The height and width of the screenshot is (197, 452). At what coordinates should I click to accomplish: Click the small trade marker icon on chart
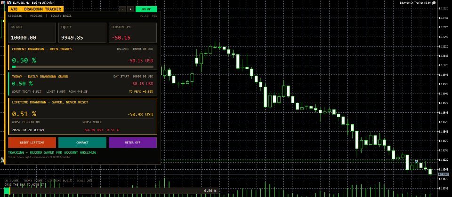416,161
